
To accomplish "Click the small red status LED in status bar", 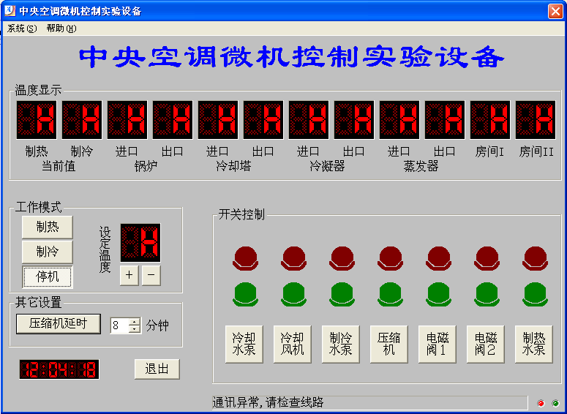I will tap(541, 403).
